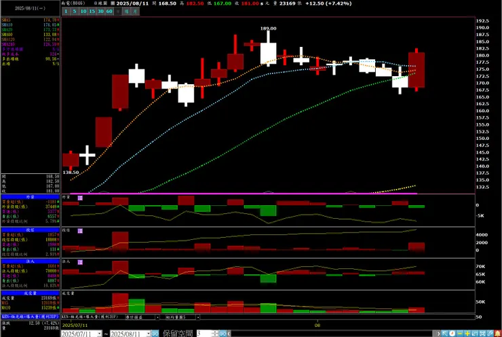Click the horizontal scrollbar left arrow
This screenshot has width=502, height=337.
[229, 334]
